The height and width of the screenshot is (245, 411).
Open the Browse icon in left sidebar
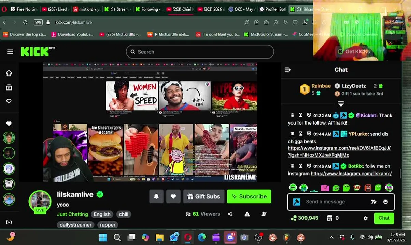coord(9,88)
